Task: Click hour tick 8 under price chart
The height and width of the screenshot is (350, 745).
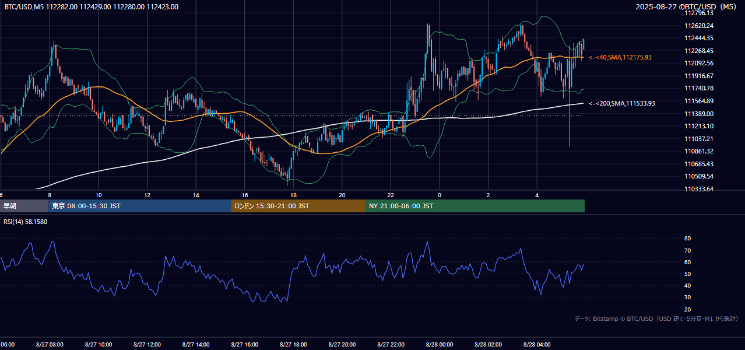Action: pyautogui.click(x=50, y=195)
